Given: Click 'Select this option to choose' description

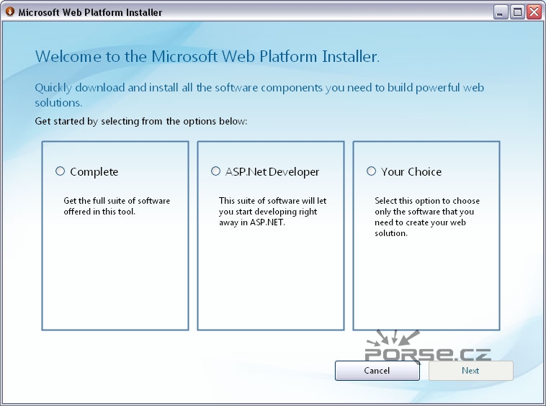Looking at the screenshot, I should (x=427, y=217).
